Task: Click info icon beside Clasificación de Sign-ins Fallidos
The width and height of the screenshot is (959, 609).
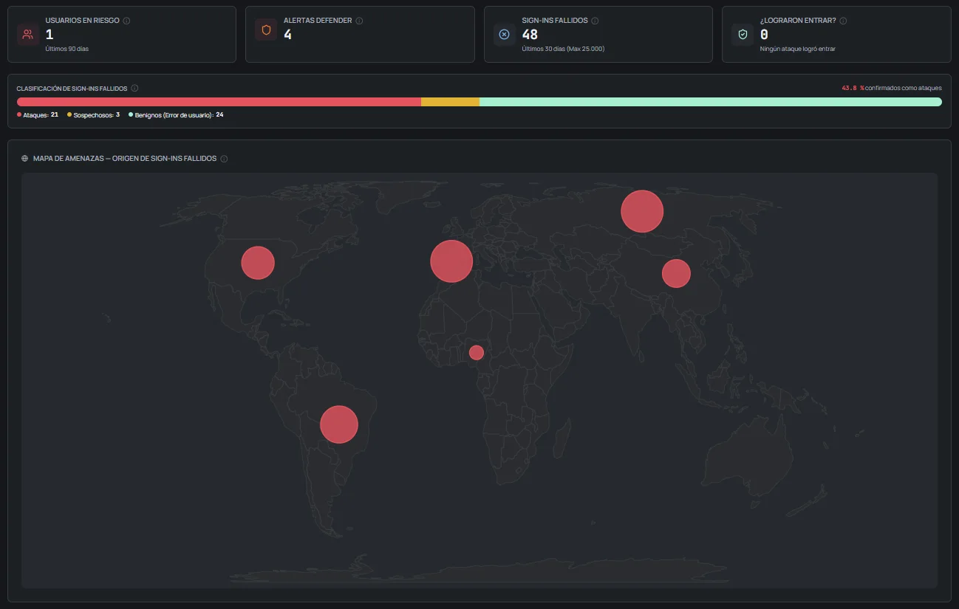Action: click(x=134, y=88)
